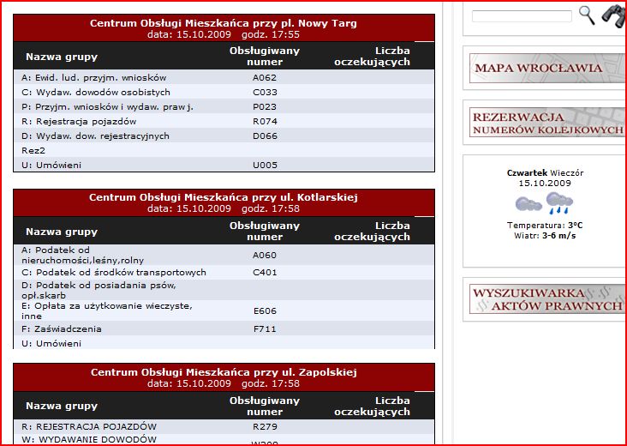627x446 pixels.
Task: Click Liczba oczekujących header in Zapolskiej table
Action: click(x=373, y=406)
